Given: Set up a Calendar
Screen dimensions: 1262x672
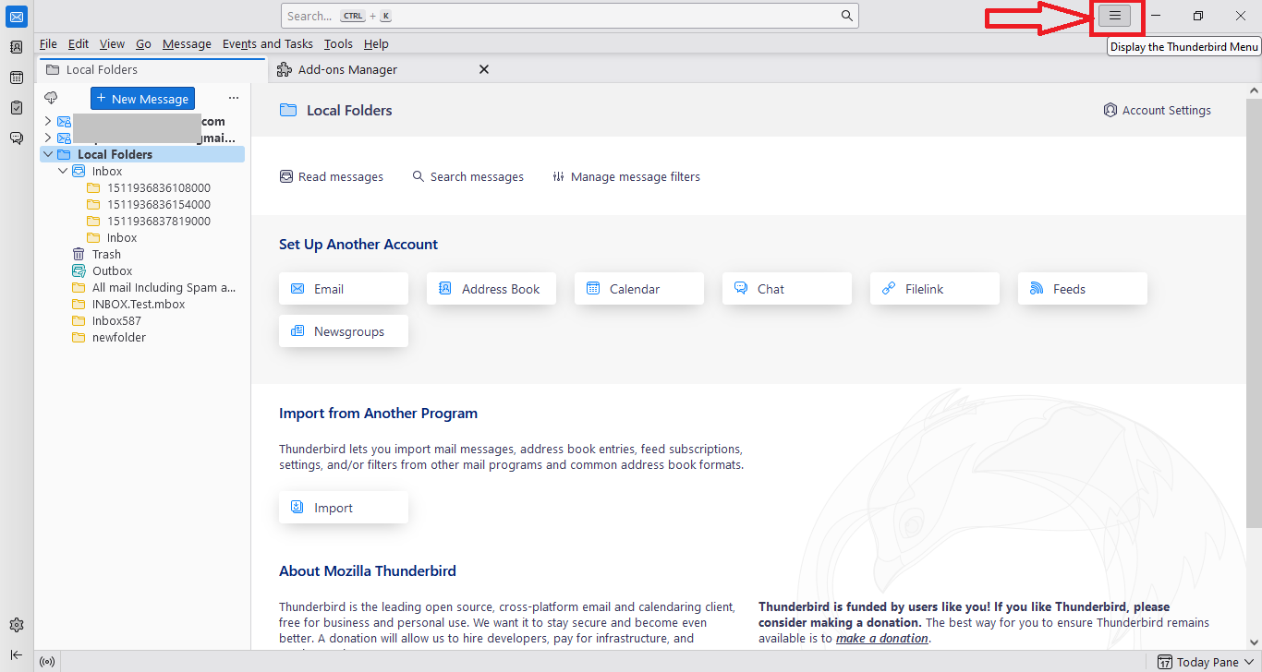Looking at the screenshot, I should [x=639, y=289].
